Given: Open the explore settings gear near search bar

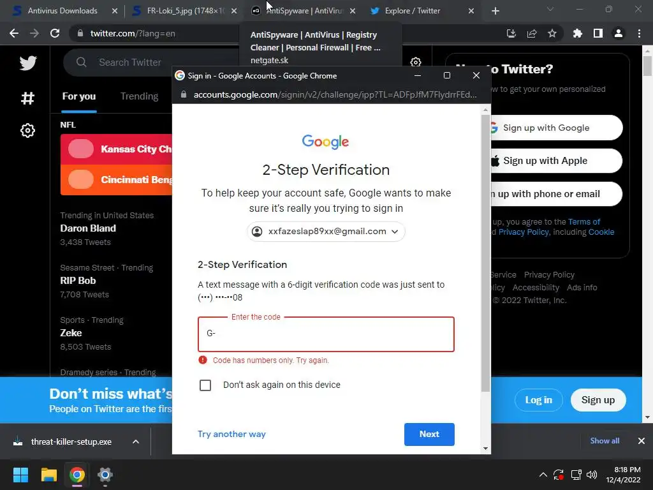Looking at the screenshot, I should point(415,62).
